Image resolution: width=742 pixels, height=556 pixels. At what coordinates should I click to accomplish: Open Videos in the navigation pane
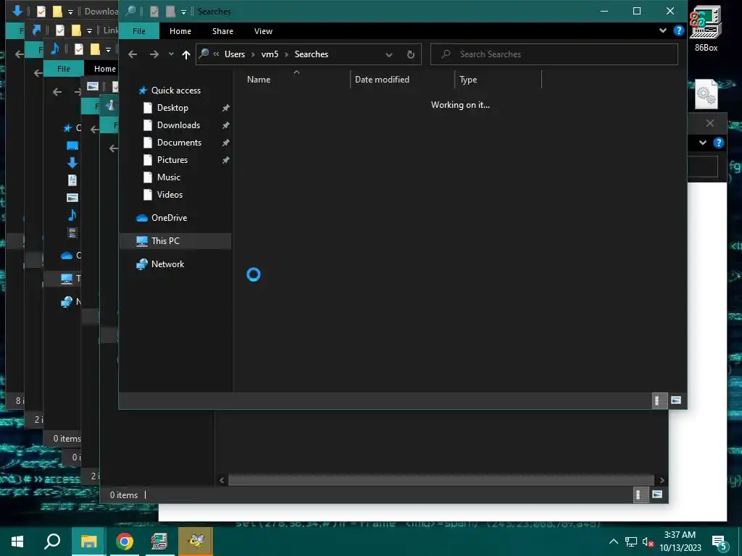[170, 195]
